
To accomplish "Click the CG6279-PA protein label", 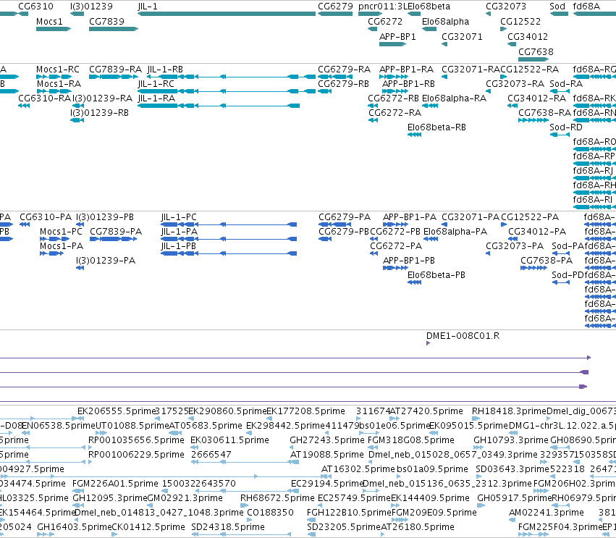I will (345, 217).
